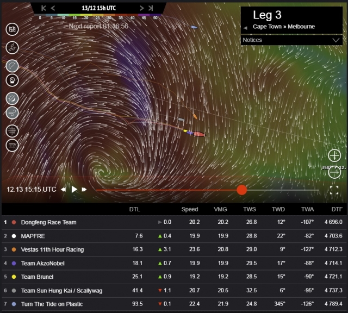Toggle the wind layer icon
Screen dimensions: 348x313
tap(12, 113)
